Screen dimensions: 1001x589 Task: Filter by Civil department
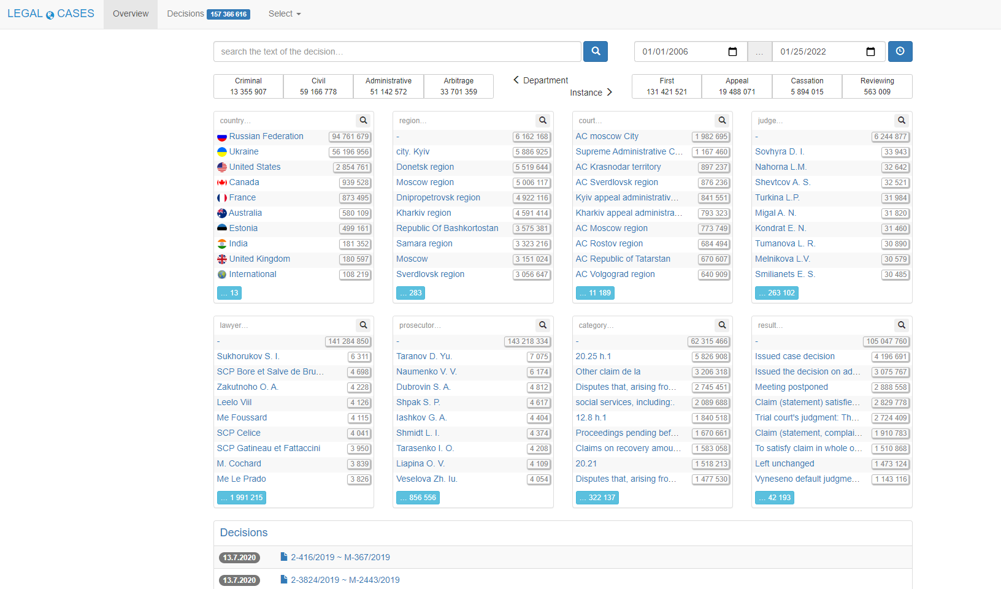click(318, 86)
